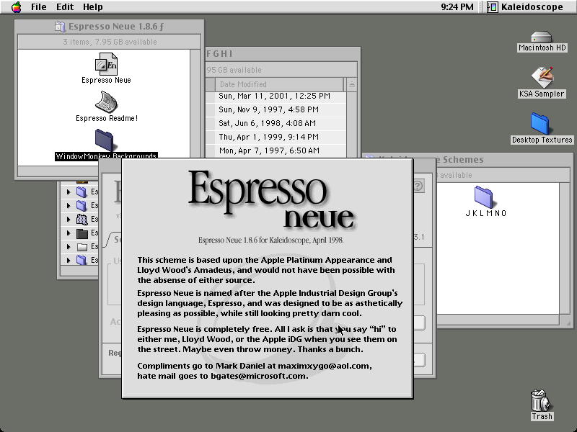Click the vertical scrollbar in F G H I window
Viewport: 577px width, 432px height.
(351, 125)
